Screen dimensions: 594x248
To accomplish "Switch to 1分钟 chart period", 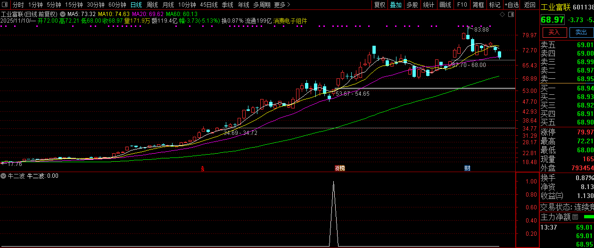I will pos(35,5).
